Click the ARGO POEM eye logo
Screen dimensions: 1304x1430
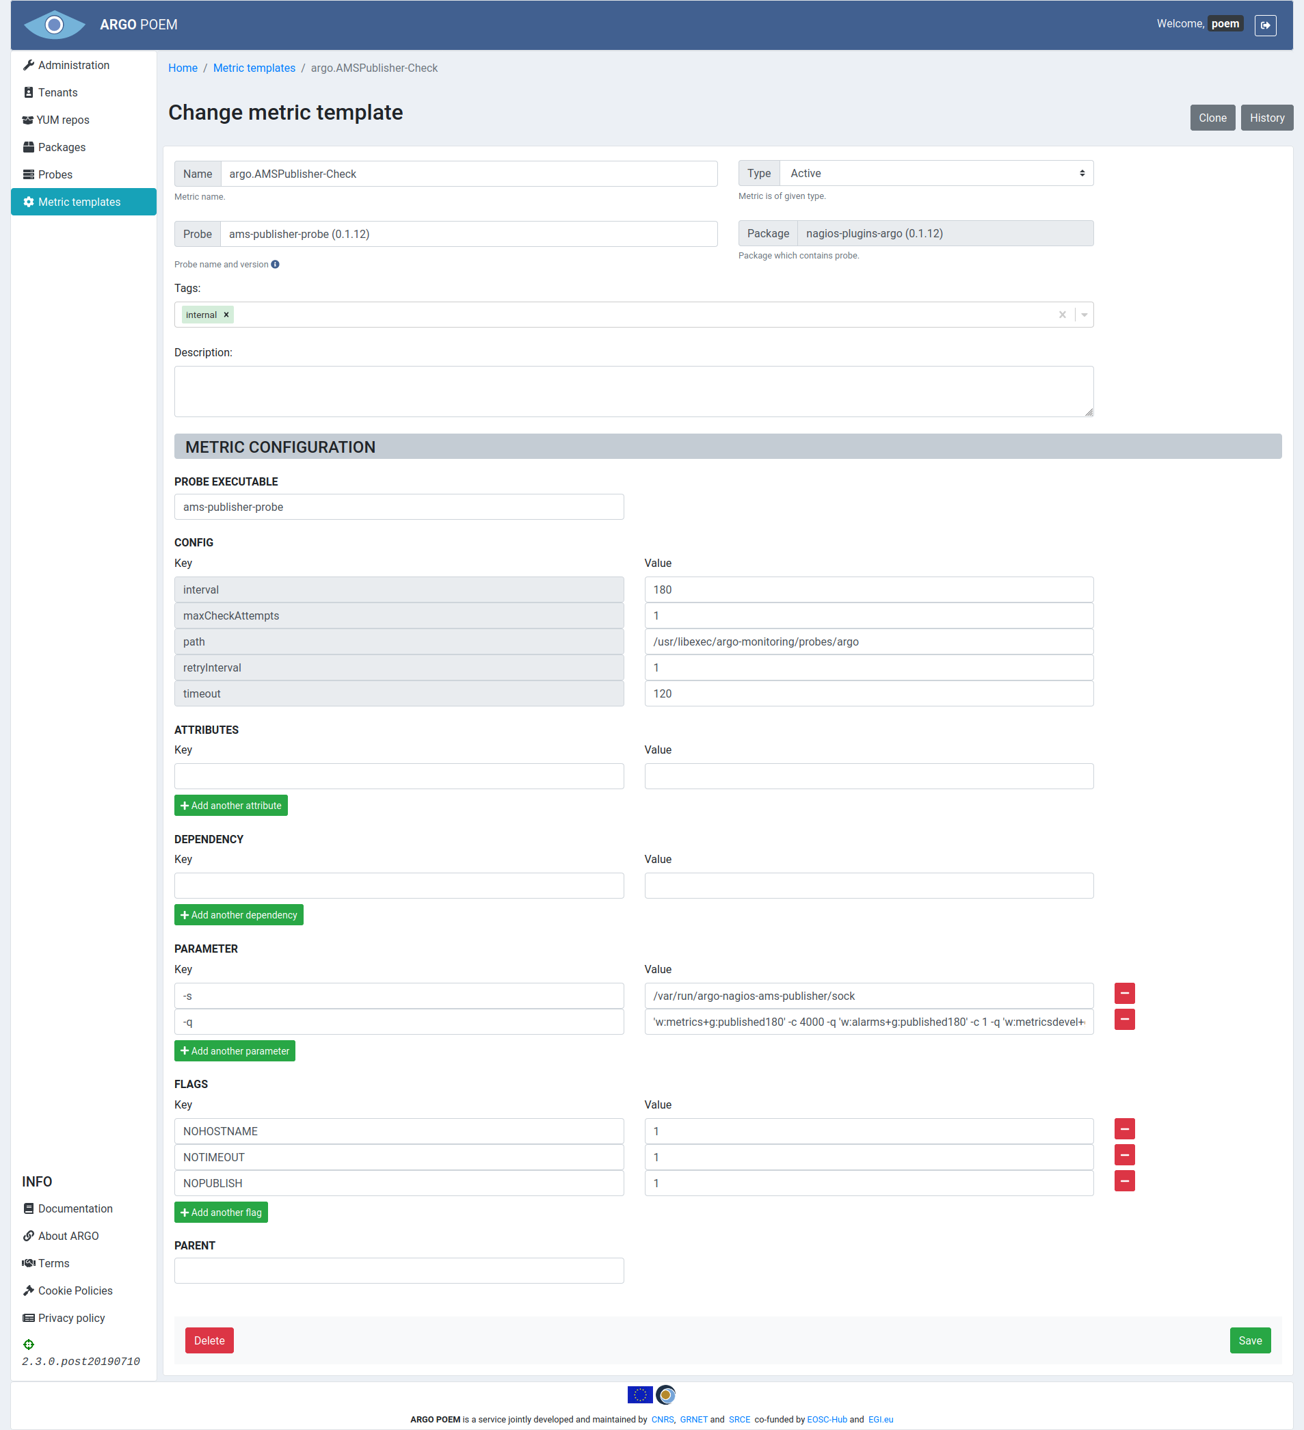pos(54,25)
